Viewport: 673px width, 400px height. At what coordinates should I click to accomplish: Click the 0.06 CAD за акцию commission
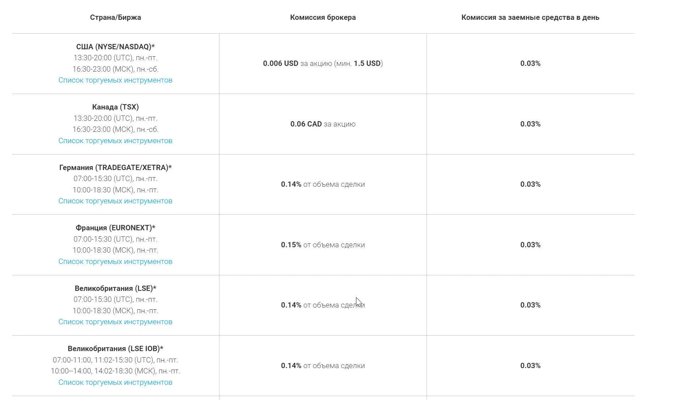click(323, 124)
